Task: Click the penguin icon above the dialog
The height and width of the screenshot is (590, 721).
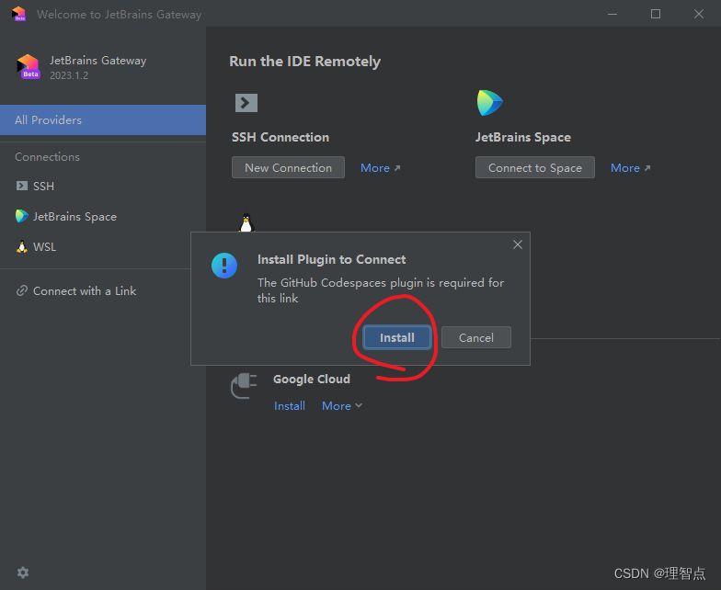Action: tap(246, 222)
